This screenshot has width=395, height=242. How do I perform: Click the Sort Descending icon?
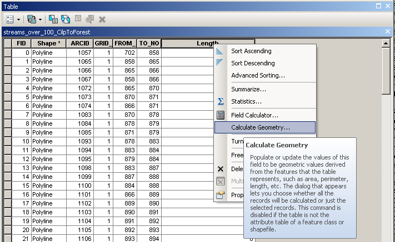[x=220, y=63]
